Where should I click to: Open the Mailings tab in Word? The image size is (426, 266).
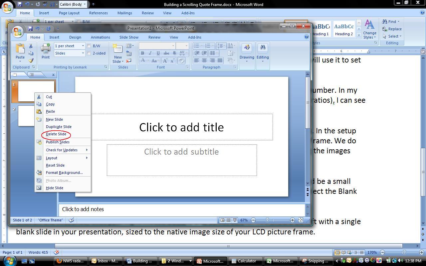125,13
